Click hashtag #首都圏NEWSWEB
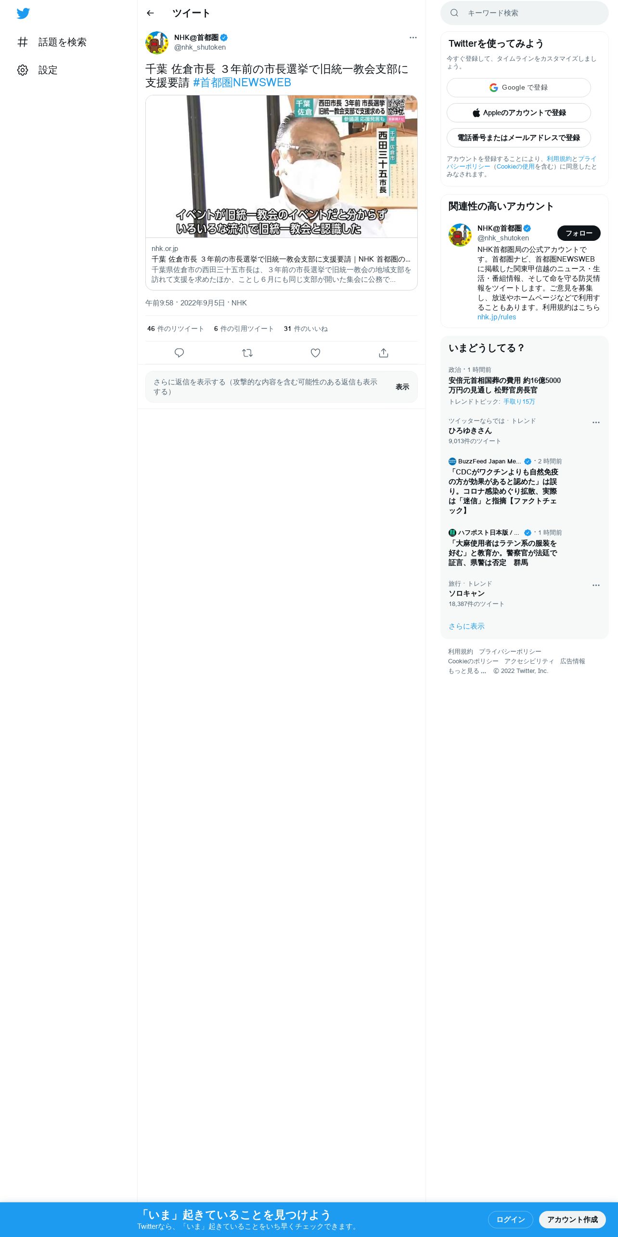Image resolution: width=618 pixels, height=1237 pixels. (242, 82)
